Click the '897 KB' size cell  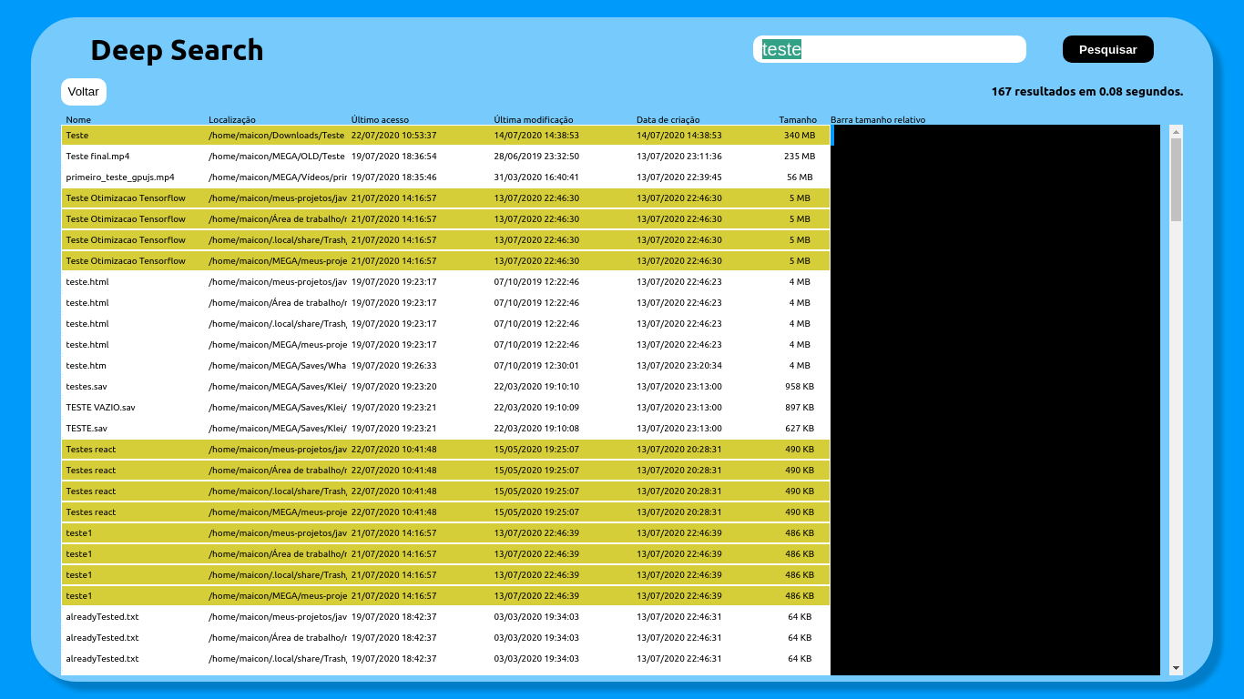(x=800, y=408)
